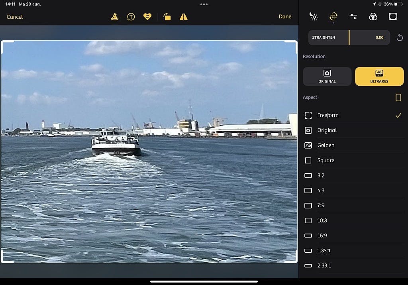Choose the Square aspect option
Viewport: 408px width, 285px height.
353,160
